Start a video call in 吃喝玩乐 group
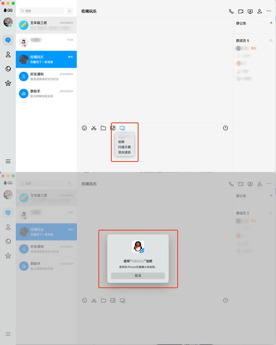The width and height of the screenshot is (276, 345). [241, 11]
